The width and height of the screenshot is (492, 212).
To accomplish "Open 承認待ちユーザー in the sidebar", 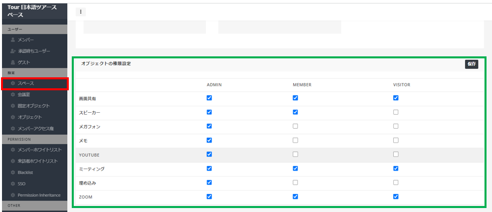I will pyautogui.click(x=34, y=51).
